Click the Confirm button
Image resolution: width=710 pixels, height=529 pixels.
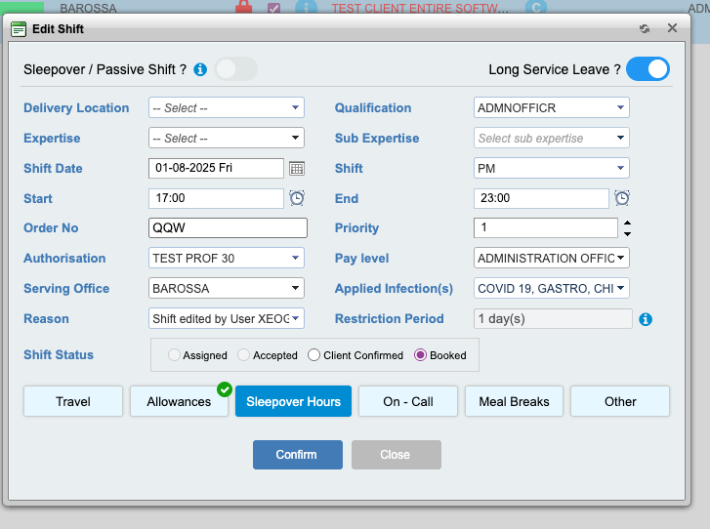tap(297, 455)
